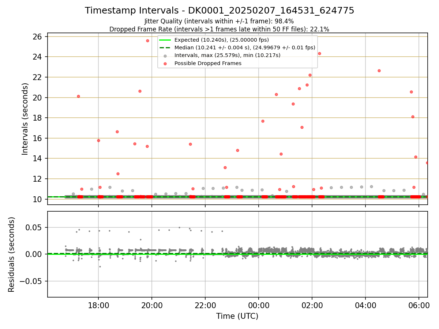This screenshot has width=439, height=329.
Task: Click the red point near 22.6 seconds around 04:30
Action: click(379, 71)
